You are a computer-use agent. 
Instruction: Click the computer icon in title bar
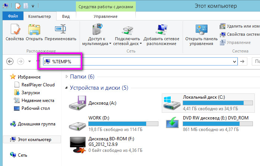[x=6, y=6]
